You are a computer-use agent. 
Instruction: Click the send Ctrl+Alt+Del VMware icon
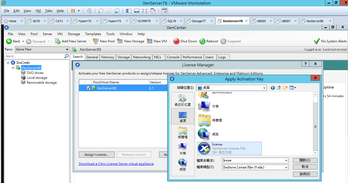(x=89, y=11)
